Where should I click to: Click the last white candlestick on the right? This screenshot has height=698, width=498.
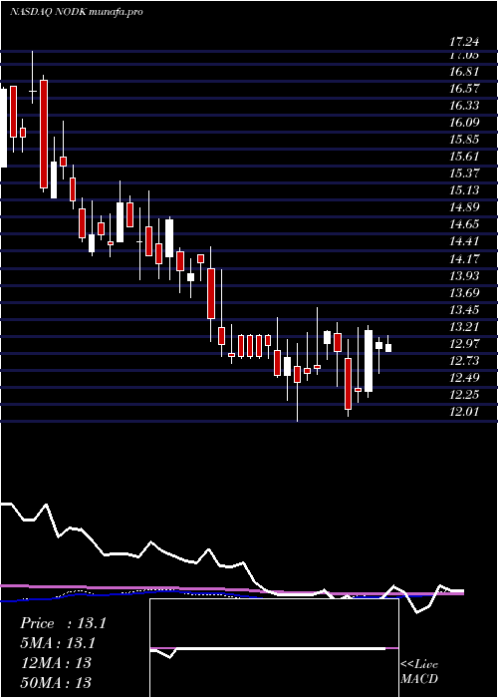click(x=388, y=348)
